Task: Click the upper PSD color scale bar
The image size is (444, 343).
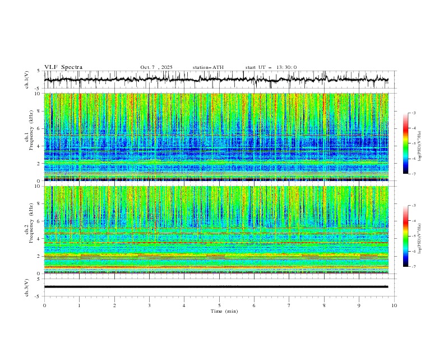Action: 405,143
